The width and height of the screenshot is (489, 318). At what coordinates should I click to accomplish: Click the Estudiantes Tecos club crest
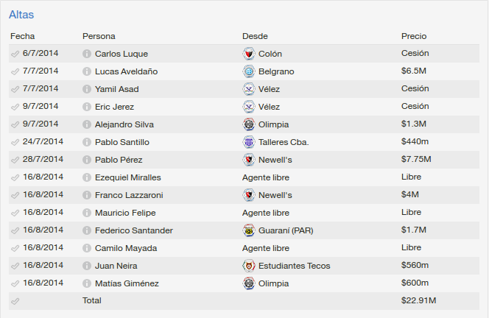click(x=249, y=266)
